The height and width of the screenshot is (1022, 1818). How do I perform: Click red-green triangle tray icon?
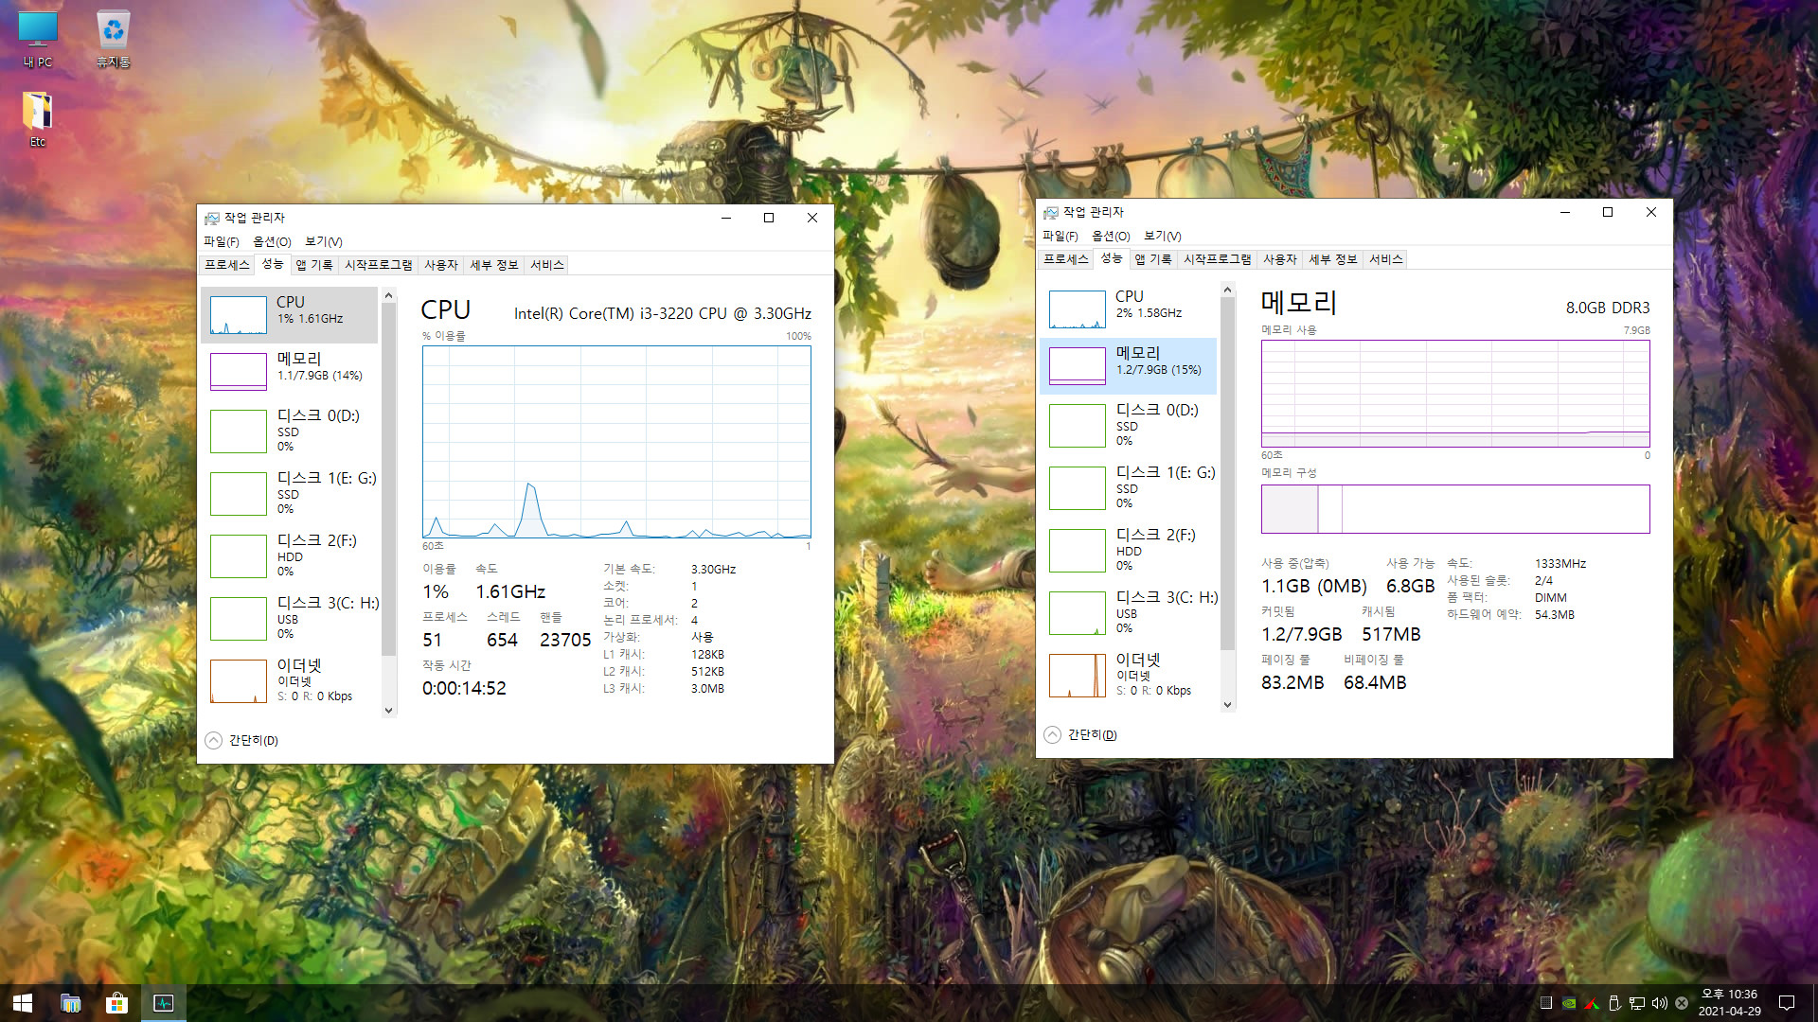(x=1592, y=1003)
